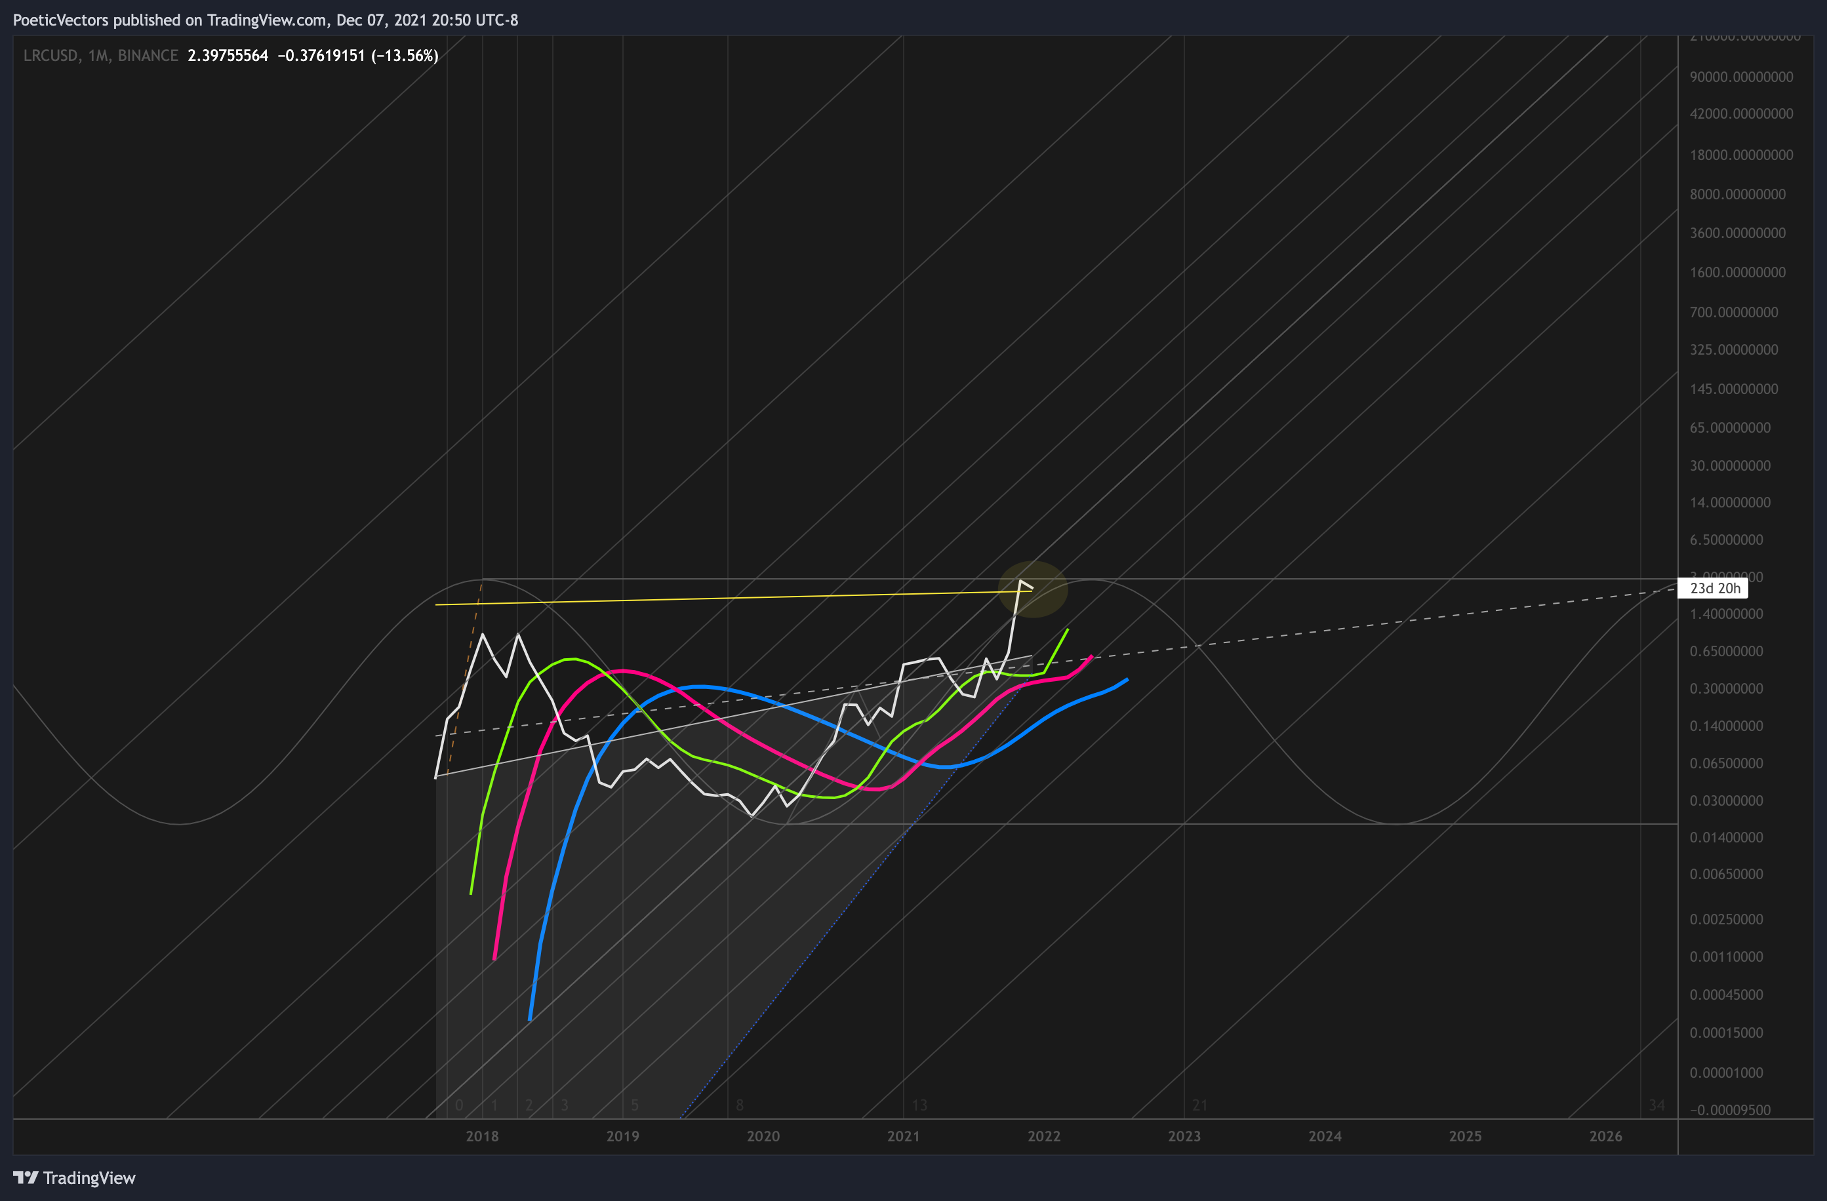Image resolution: width=1827 pixels, height=1201 pixels.
Task: Click the Fibonacci time zone label 13
Action: [x=919, y=1105]
